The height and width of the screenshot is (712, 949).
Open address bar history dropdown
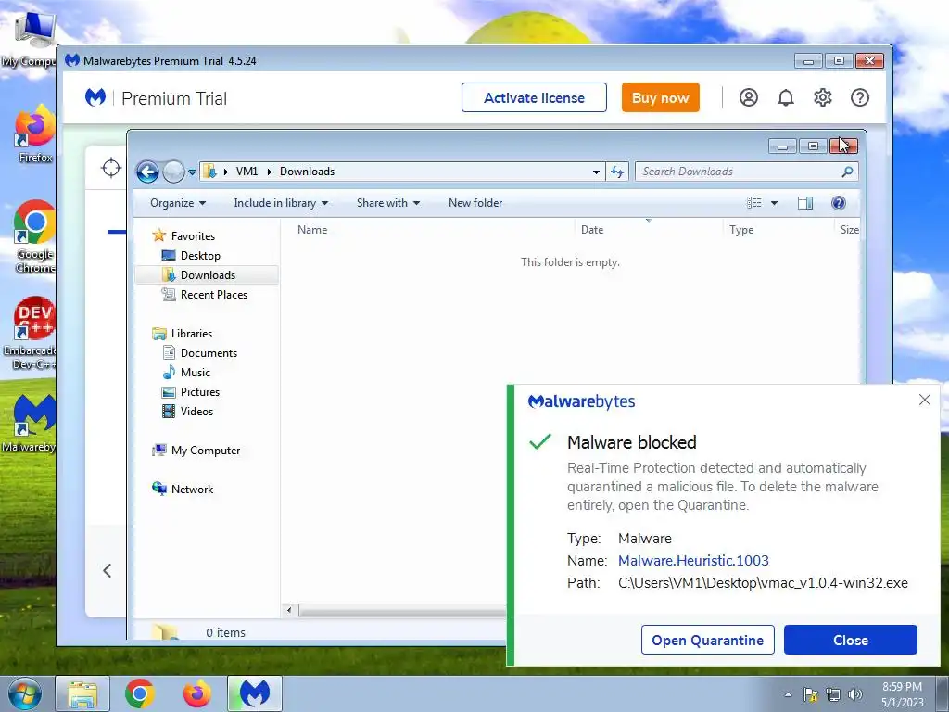pos(596,172)
